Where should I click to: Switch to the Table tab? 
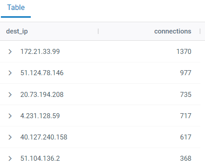(x=16, y=8)
